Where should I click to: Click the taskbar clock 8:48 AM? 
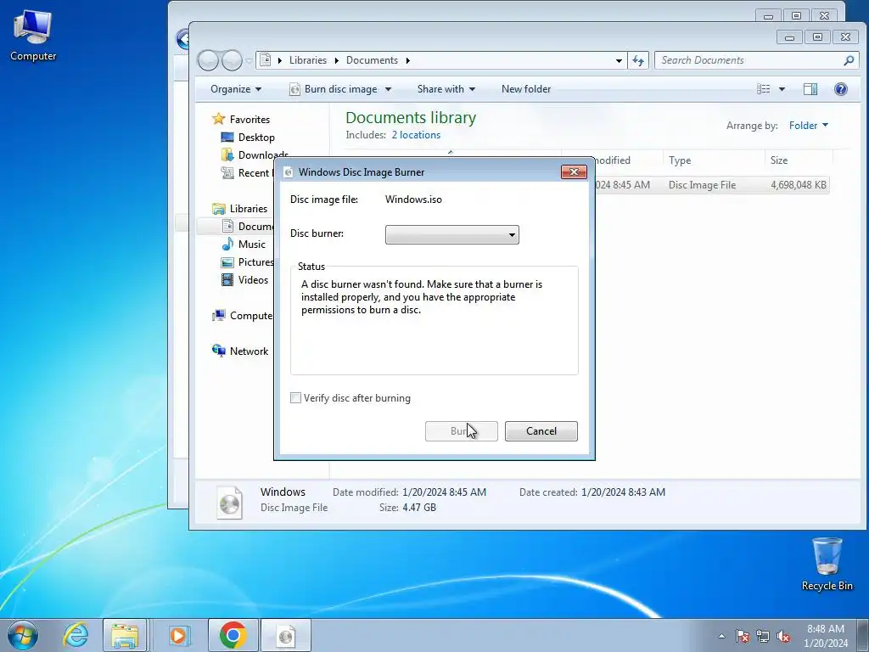coord(825,629)
